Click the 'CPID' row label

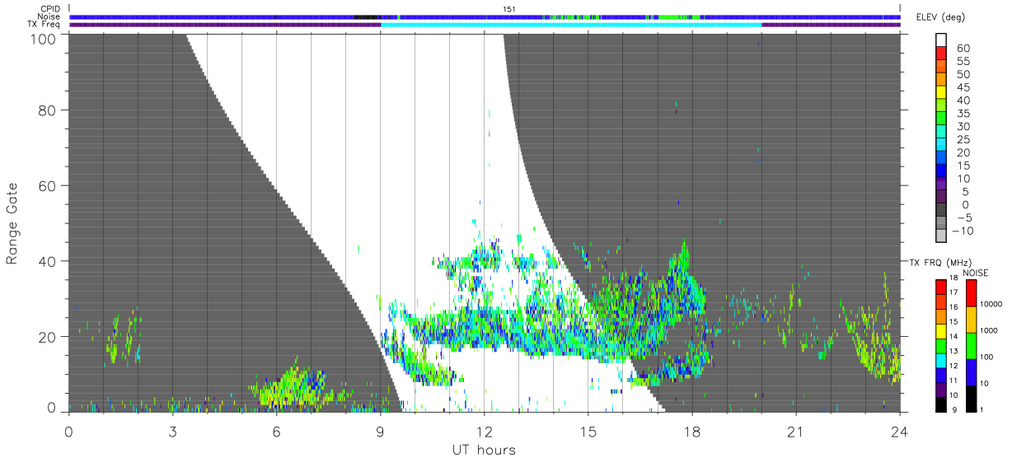tap(49, 9)
